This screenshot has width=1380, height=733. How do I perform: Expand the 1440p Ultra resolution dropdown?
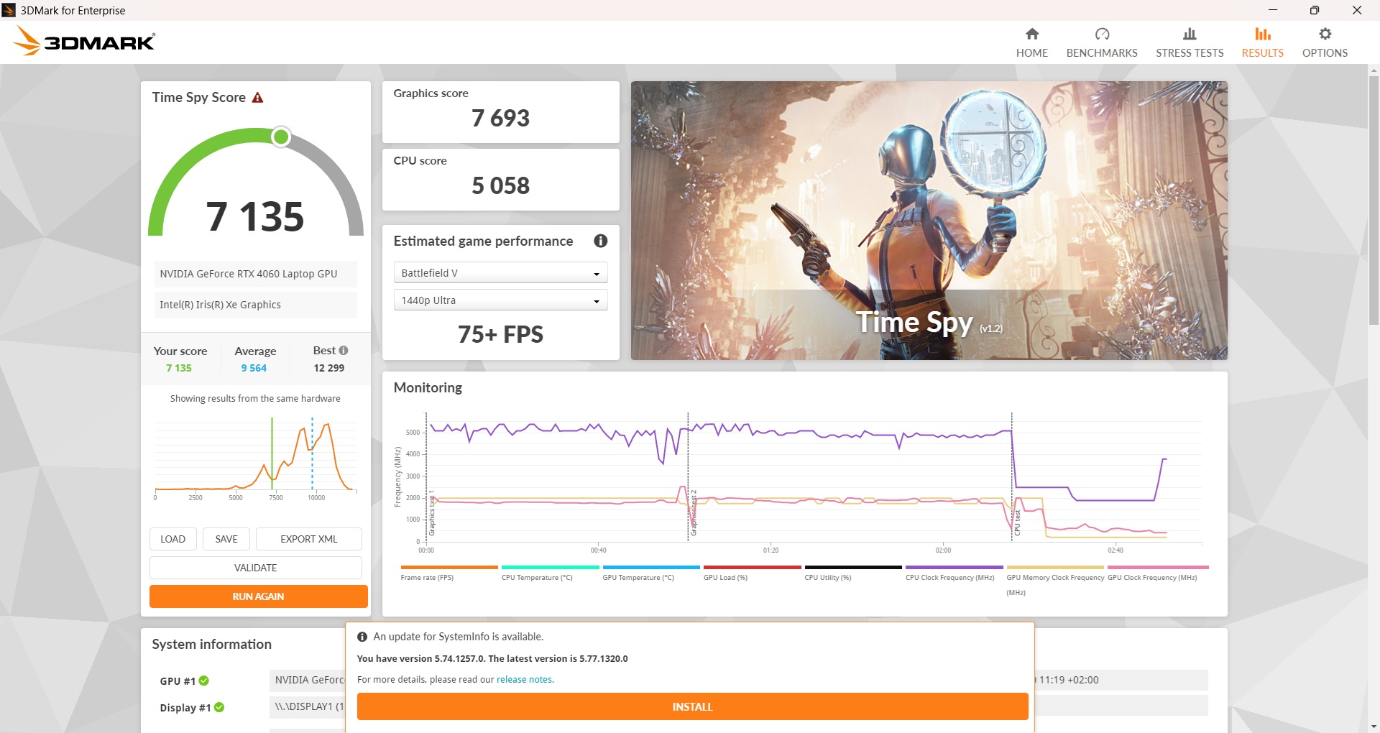tap(500, 300)
